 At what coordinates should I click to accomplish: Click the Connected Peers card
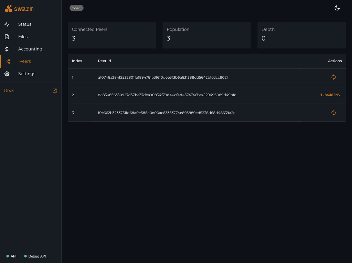[x=112, y=35]
